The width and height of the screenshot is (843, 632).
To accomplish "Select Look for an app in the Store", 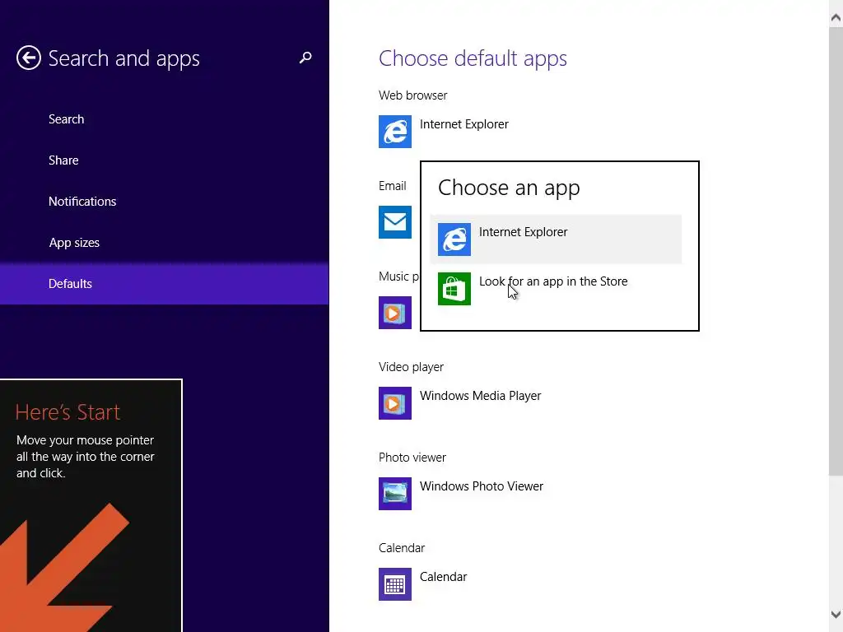I will pos(556,289).
